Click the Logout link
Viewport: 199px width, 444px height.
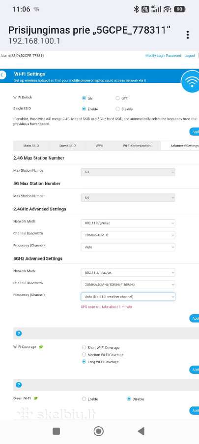tap(190, 56)
